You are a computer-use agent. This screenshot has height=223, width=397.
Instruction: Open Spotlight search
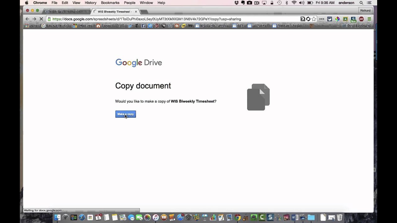[361, 3]
